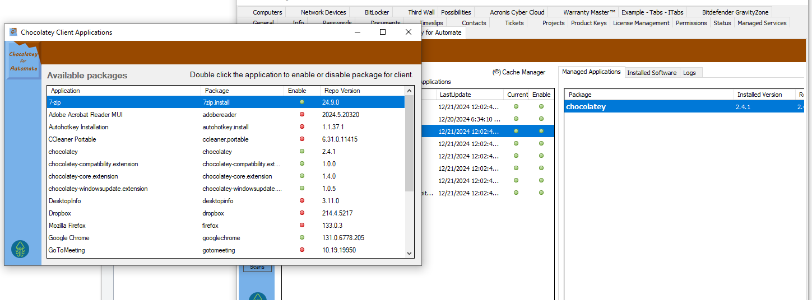This screenshot has height=300, width=812.
Task: Click the green status dot for Google Chrome
Action: click(x=302, y=237)
